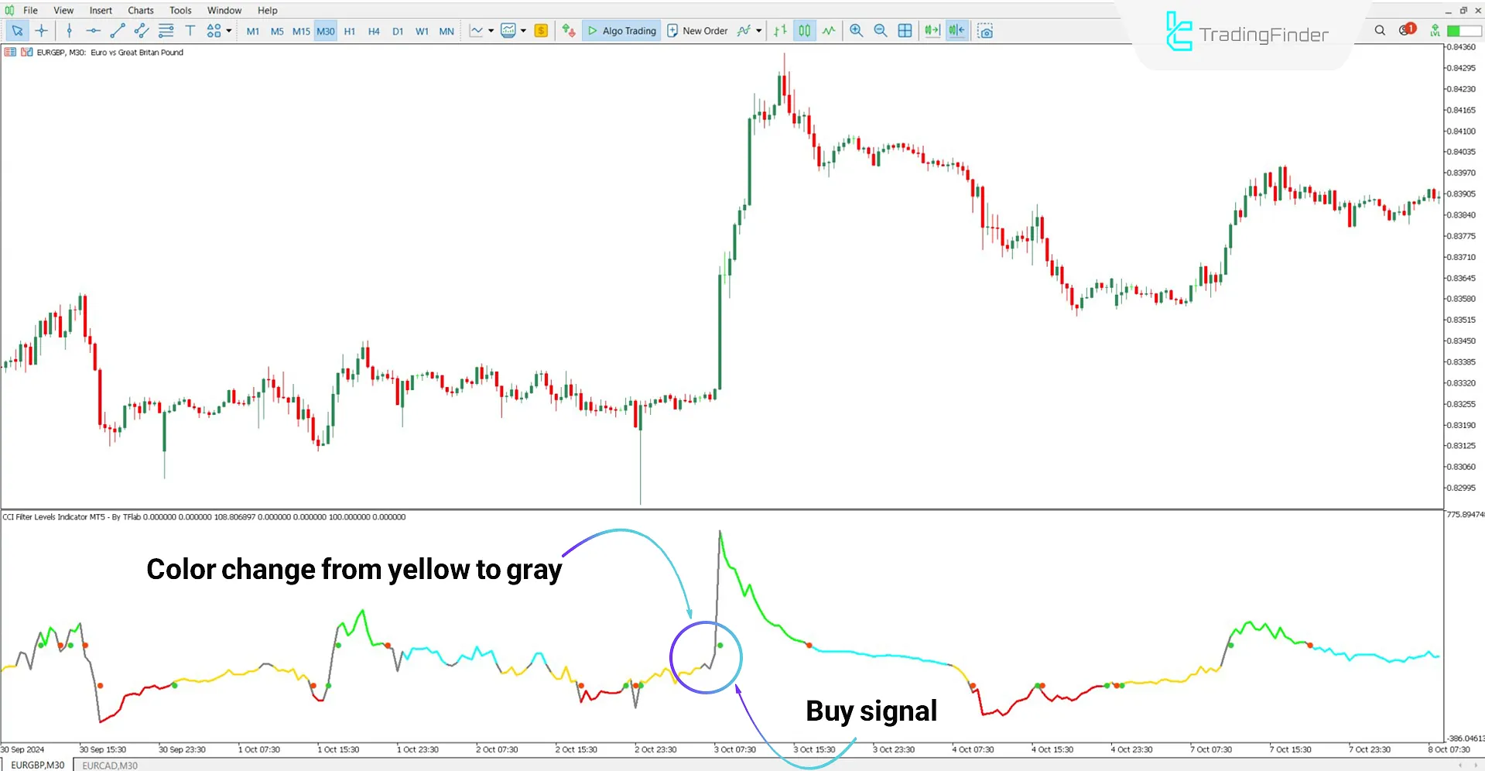The height and width of the screenshot is (771, 1485).
Task: Open the trading style dropdown beside New Order
Action: [759, 30]
